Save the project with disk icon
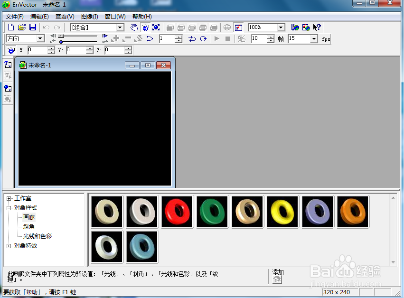Screen dimensions: 404x298 point(33,27)
